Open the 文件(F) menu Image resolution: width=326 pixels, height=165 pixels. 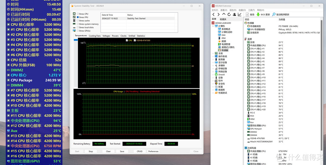coord(215,10)
